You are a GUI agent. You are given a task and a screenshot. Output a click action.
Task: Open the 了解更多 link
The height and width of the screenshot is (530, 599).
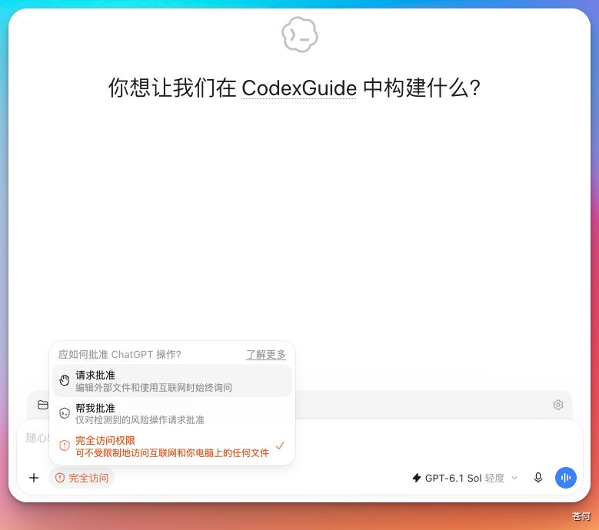coord(266,354)
